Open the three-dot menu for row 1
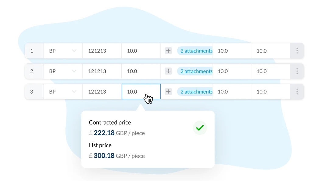 click(297, 51)
